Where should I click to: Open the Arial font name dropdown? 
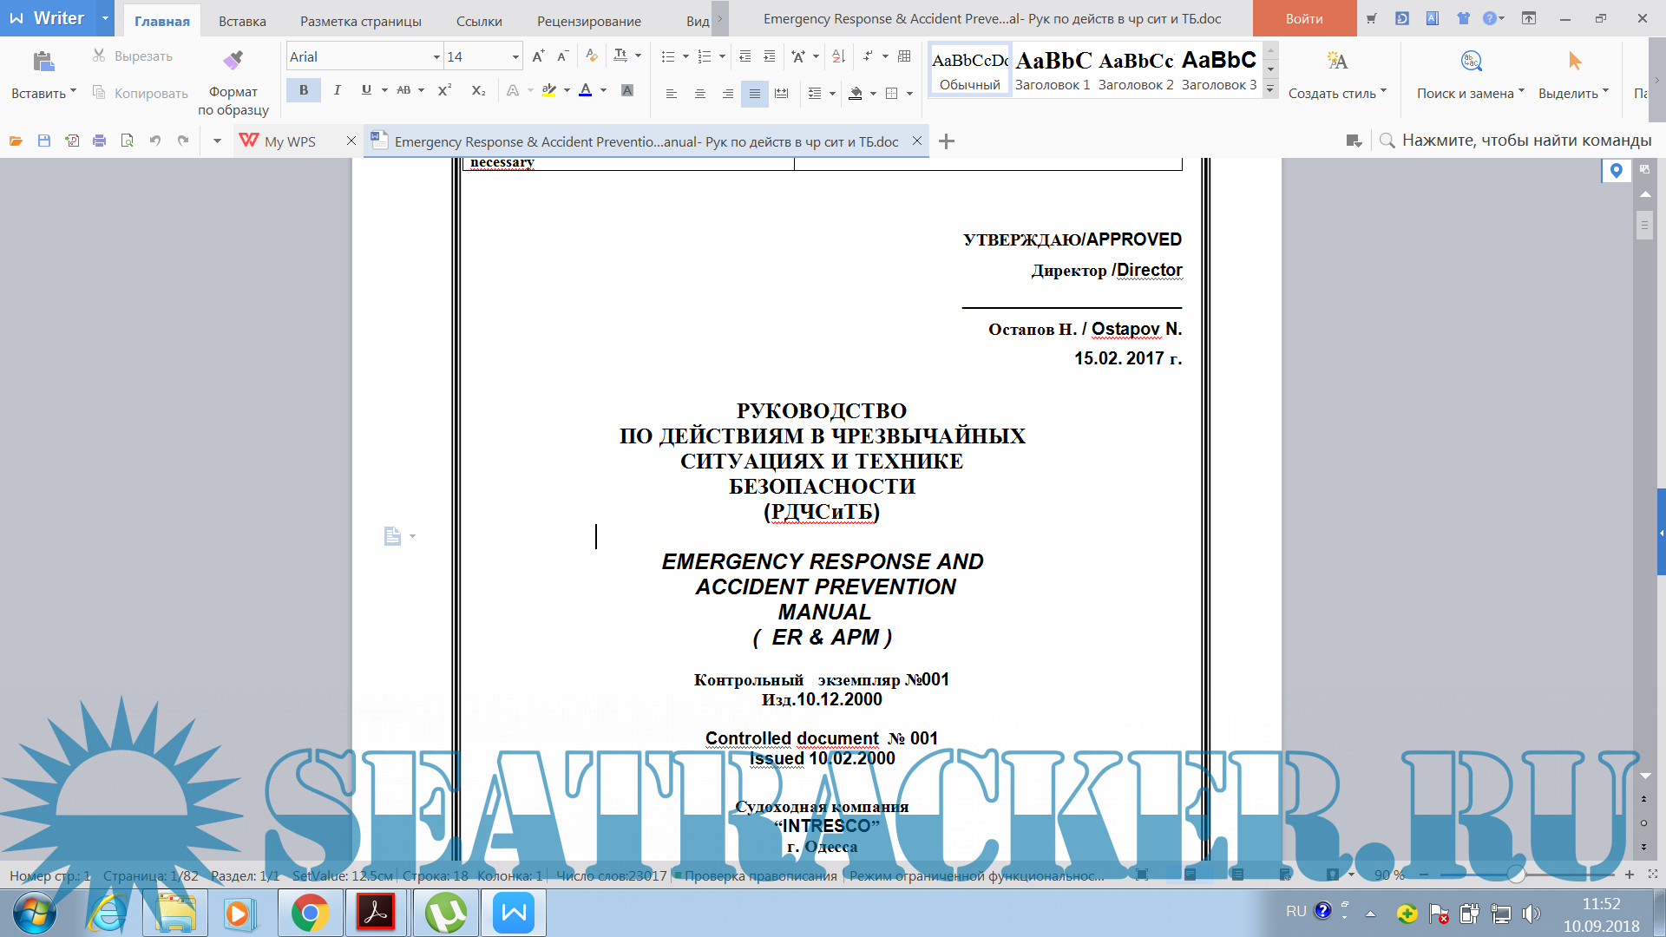click(x=436, y=57)
